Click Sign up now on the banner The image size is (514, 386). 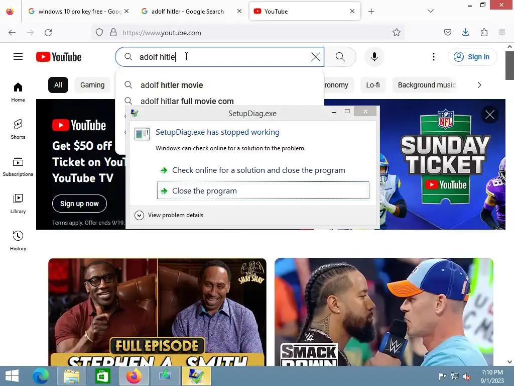(x=79, y=204)
